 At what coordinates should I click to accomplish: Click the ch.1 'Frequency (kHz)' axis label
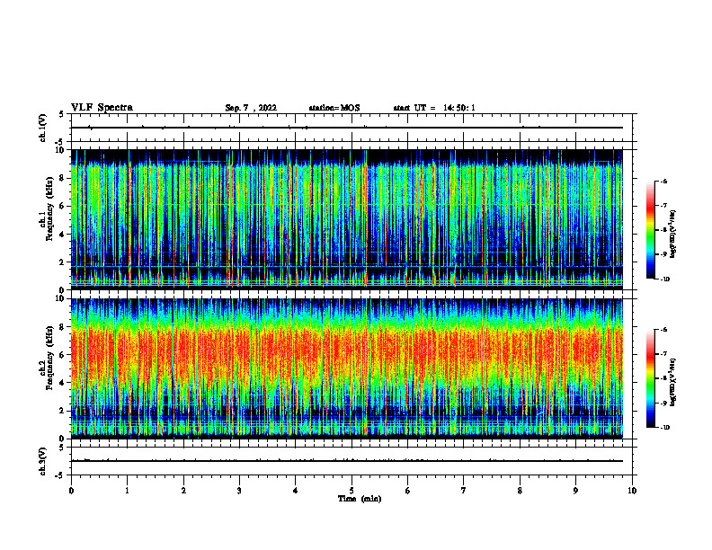point(49,208)
